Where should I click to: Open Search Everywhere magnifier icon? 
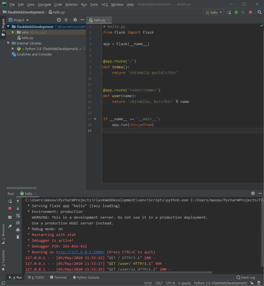259,12
